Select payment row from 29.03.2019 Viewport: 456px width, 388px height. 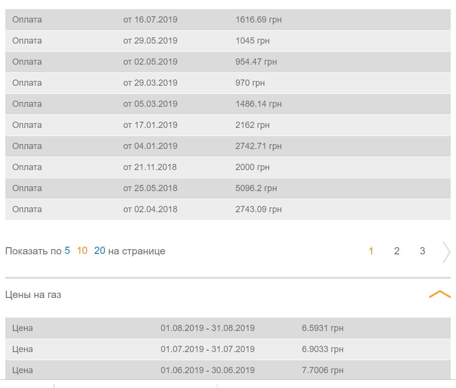click(x=228, y=83)
